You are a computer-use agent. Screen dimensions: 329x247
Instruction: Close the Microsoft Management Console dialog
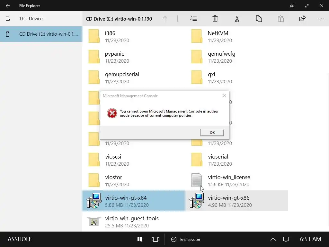224,96
